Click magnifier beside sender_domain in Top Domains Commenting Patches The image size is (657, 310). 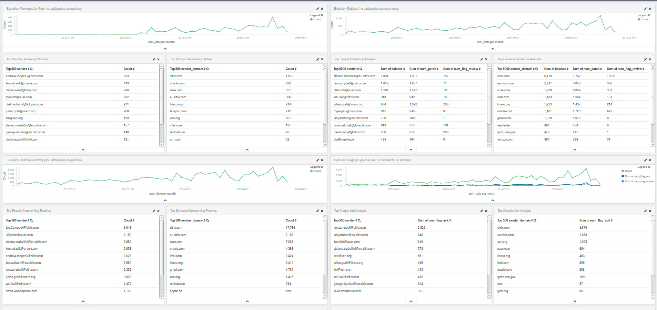208,220
